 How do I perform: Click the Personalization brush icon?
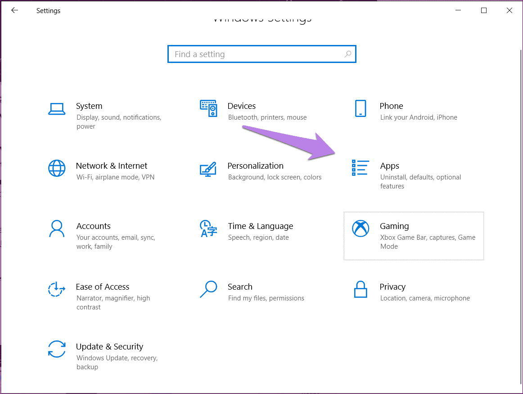click(208, 170)
